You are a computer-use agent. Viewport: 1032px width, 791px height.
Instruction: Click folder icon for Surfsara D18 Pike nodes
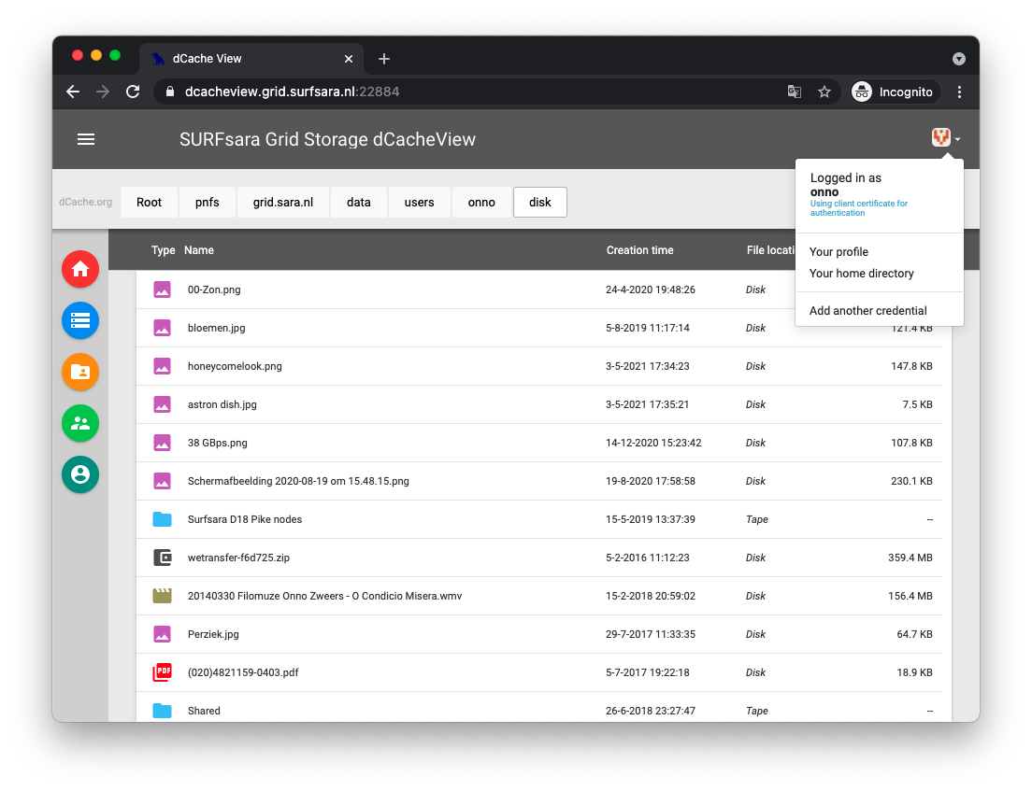click(162, 519)
